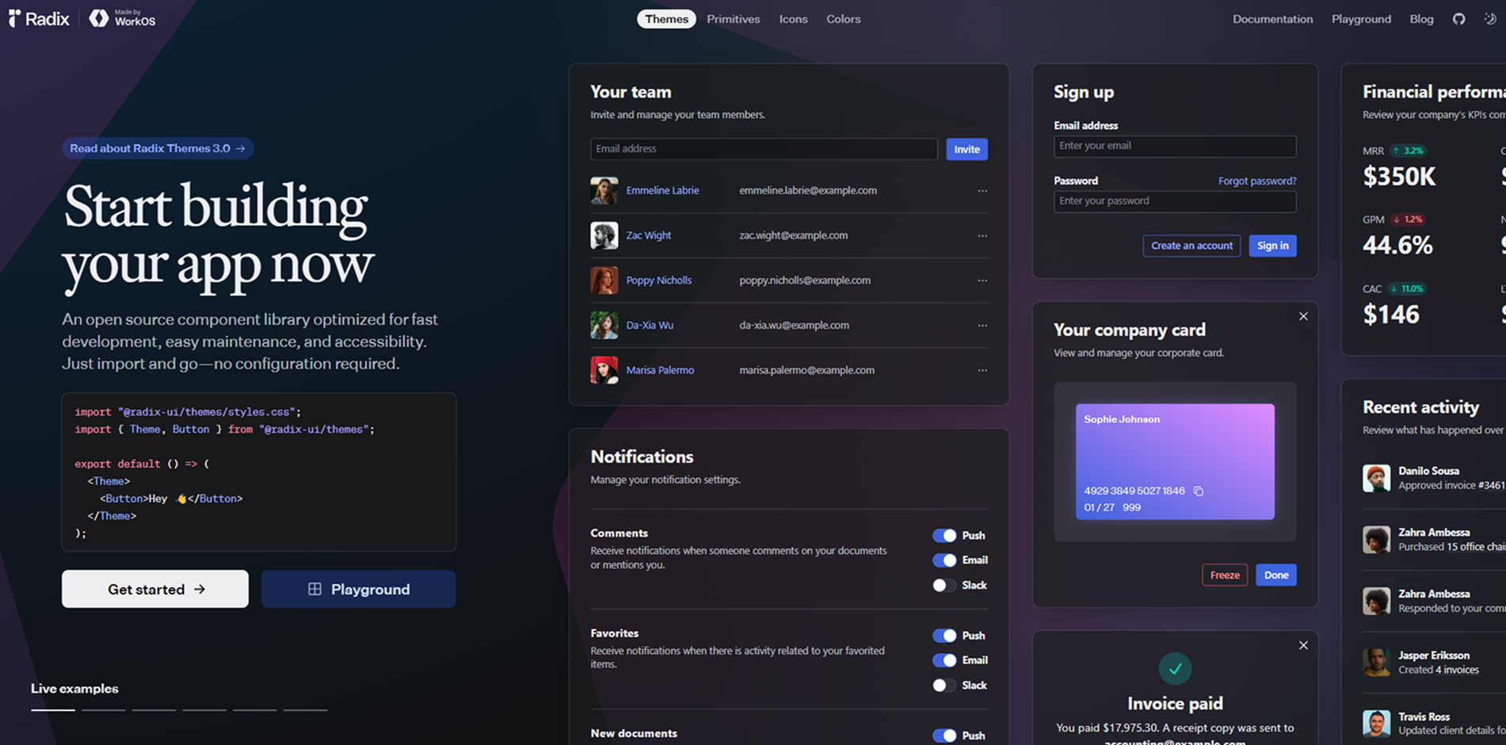The image size is (1506, 745).
Task: Toggle Favorites Push notifications
Action: pos(944,636)
